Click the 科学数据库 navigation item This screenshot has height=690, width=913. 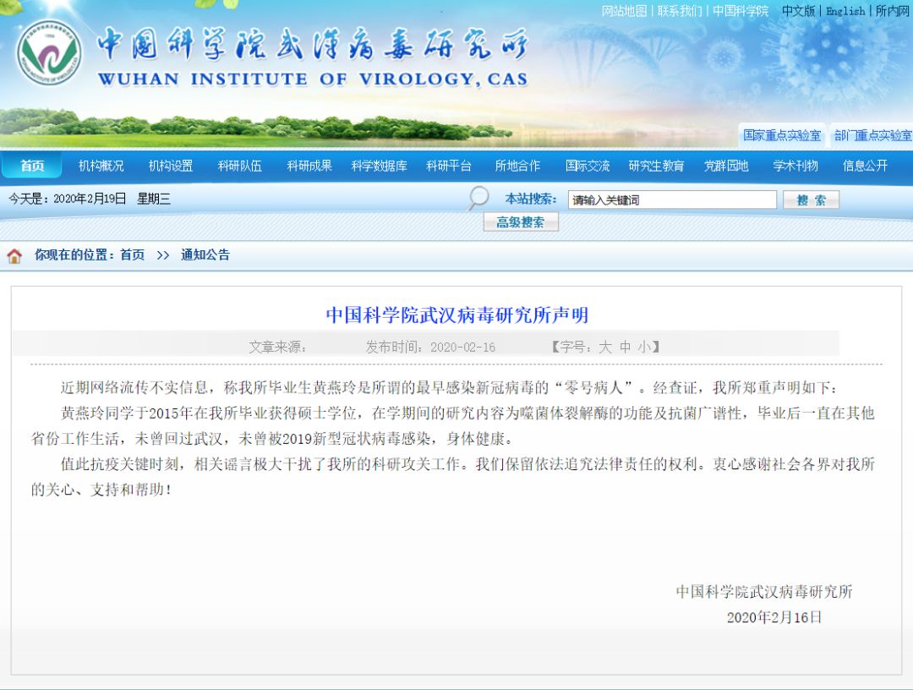tap(379, 166)
